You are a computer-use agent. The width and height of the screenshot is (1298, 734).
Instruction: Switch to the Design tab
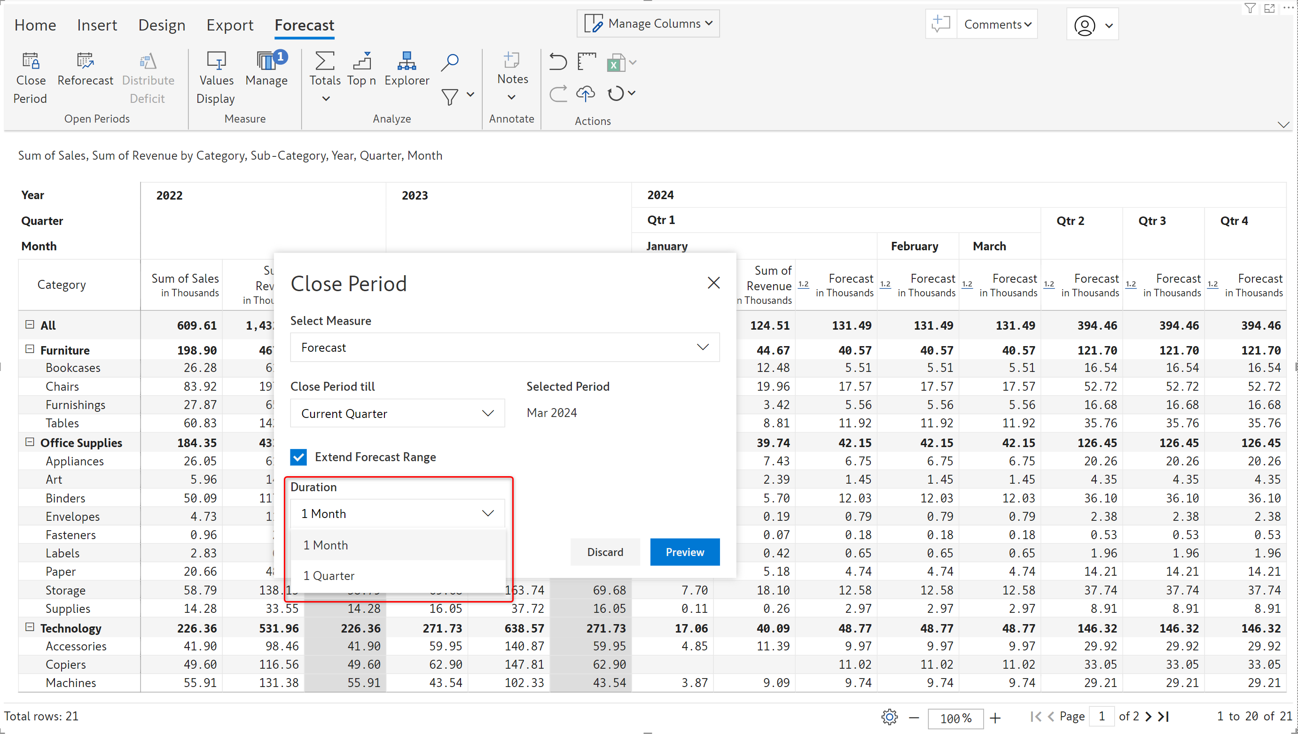(162, 25)
